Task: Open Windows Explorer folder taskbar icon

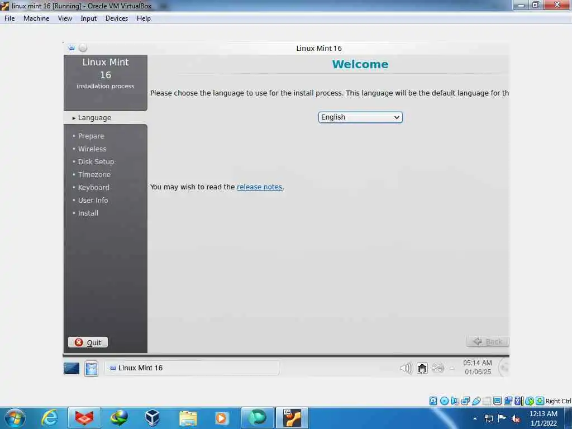Action: (188, 418)
